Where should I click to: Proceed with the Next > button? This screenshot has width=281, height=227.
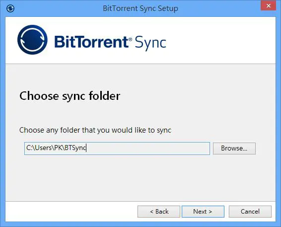(x=203, y=212)
